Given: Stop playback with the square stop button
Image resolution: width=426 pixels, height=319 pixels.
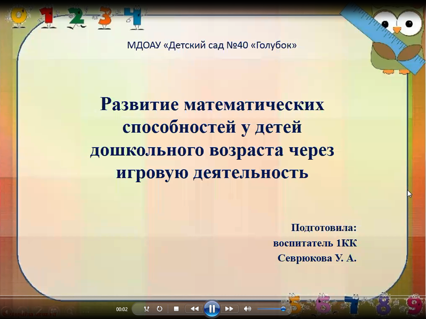Looking at the screenshot, I should [x=176, y=309].
